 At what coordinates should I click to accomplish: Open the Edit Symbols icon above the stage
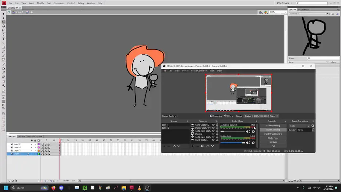pyautogui.click(x=266, y=12)
